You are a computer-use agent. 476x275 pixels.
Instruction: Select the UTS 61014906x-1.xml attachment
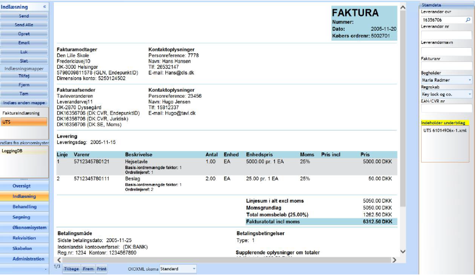point(445,131)
